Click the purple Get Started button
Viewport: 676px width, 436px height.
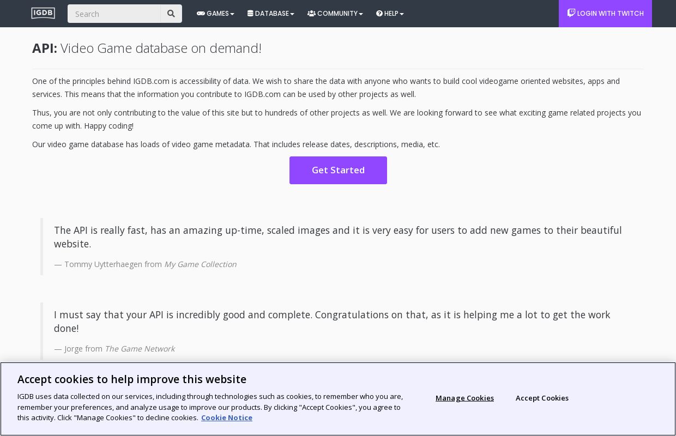[x=338, y=170]
